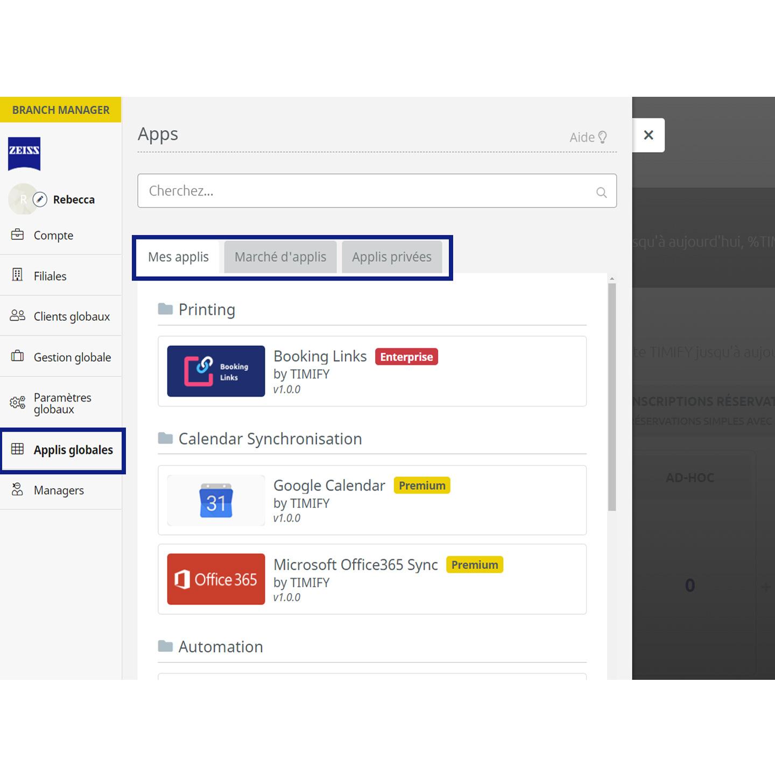775x775 pixels.
Task: Click the Printing folder icon
Action: [x=165, y=309]
